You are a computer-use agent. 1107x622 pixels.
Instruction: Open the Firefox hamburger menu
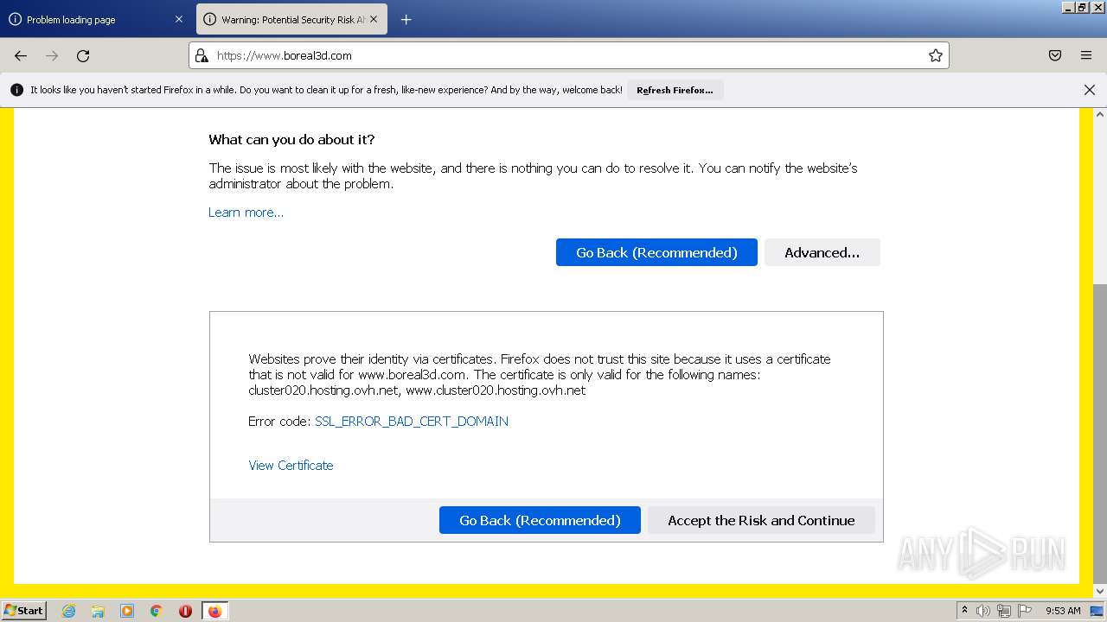point(1086,55)
